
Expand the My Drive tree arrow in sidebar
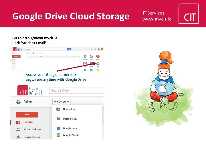click(14, 123)
